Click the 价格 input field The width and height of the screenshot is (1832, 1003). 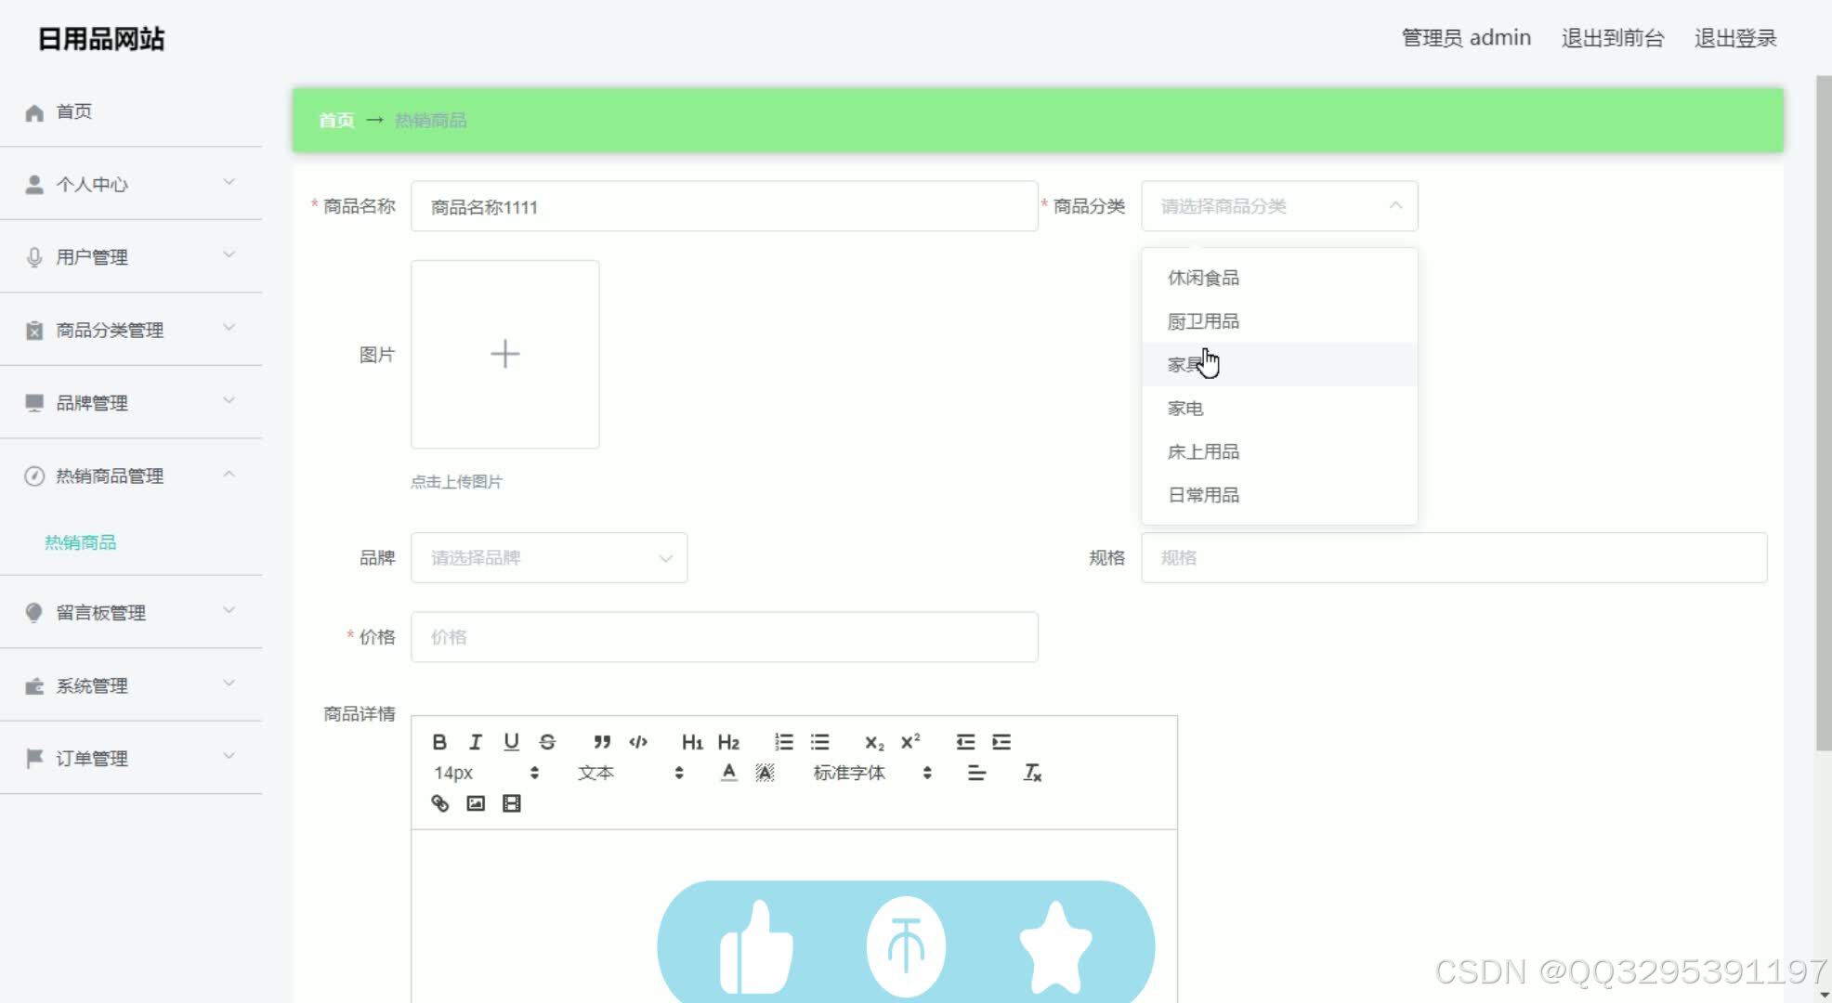(x=725, y=637)
